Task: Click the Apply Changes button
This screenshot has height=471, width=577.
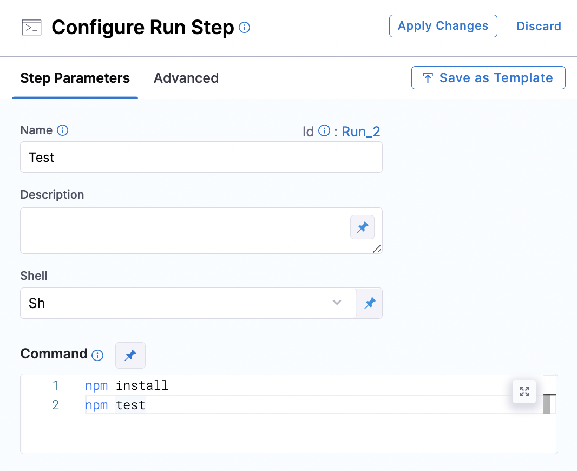Action: pos(443,26)
